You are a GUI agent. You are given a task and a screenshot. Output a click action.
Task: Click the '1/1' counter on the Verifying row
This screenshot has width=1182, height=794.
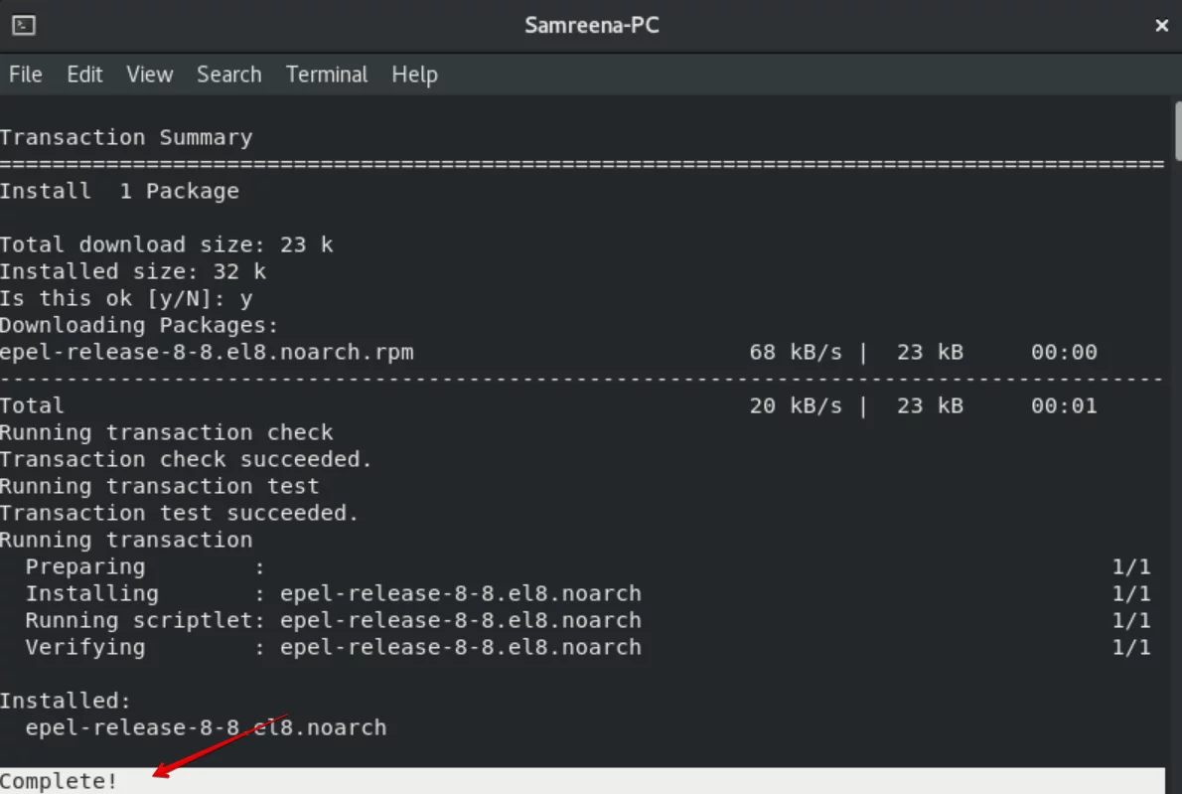click(1130, 648)
